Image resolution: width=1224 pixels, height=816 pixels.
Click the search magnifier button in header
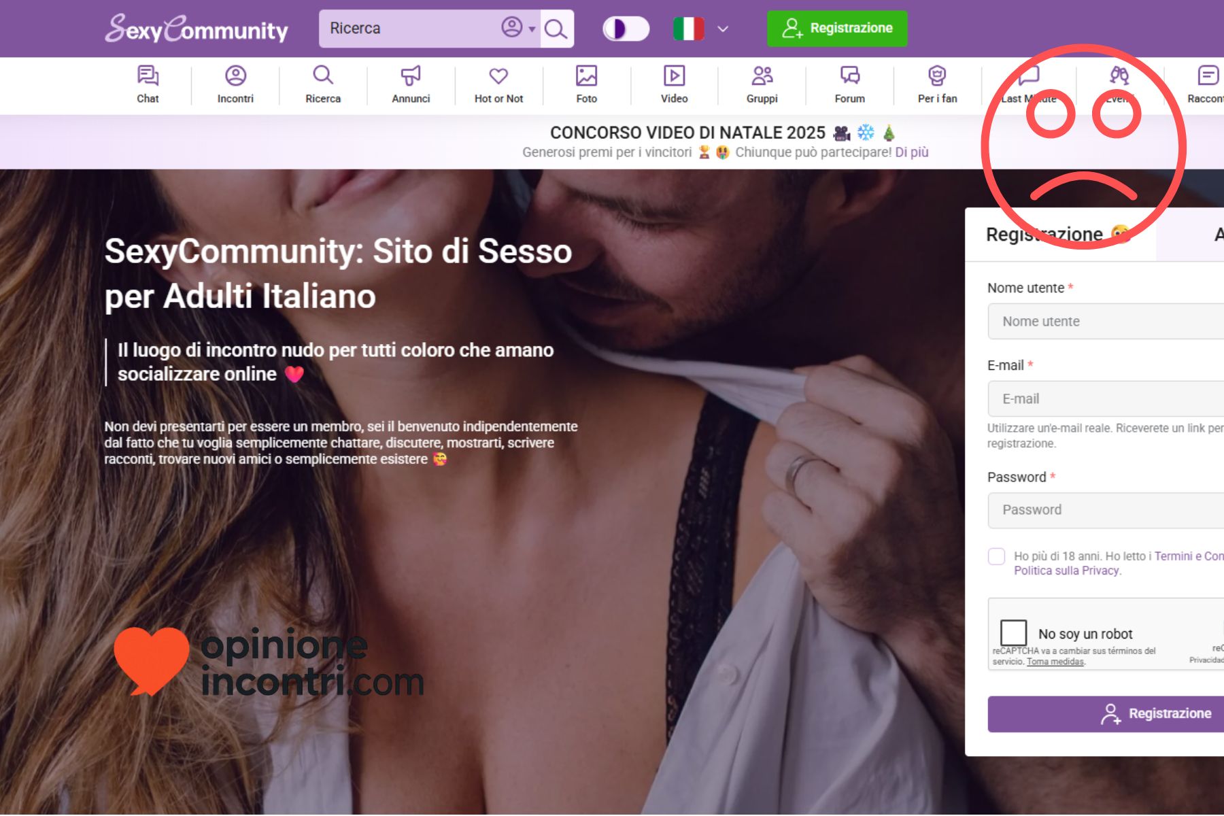coord(556,29)
